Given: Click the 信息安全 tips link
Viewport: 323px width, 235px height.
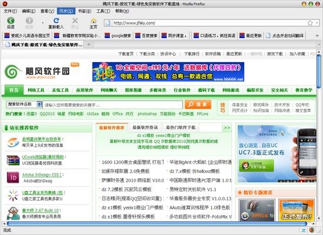Looking at the screenshot, I should point(240,105).
